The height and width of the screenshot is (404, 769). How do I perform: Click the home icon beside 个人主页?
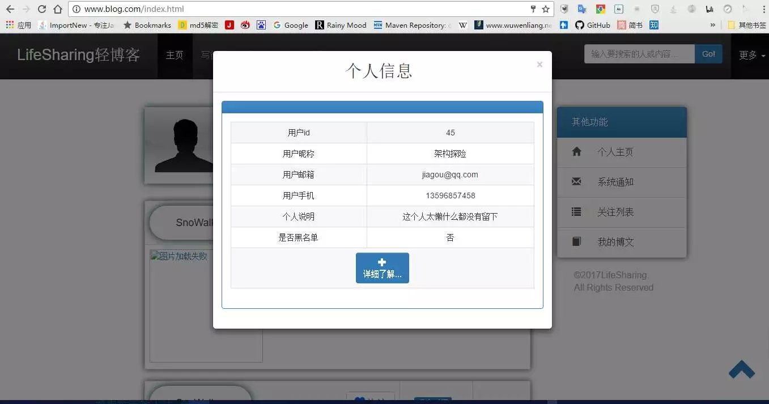point(576,152)
